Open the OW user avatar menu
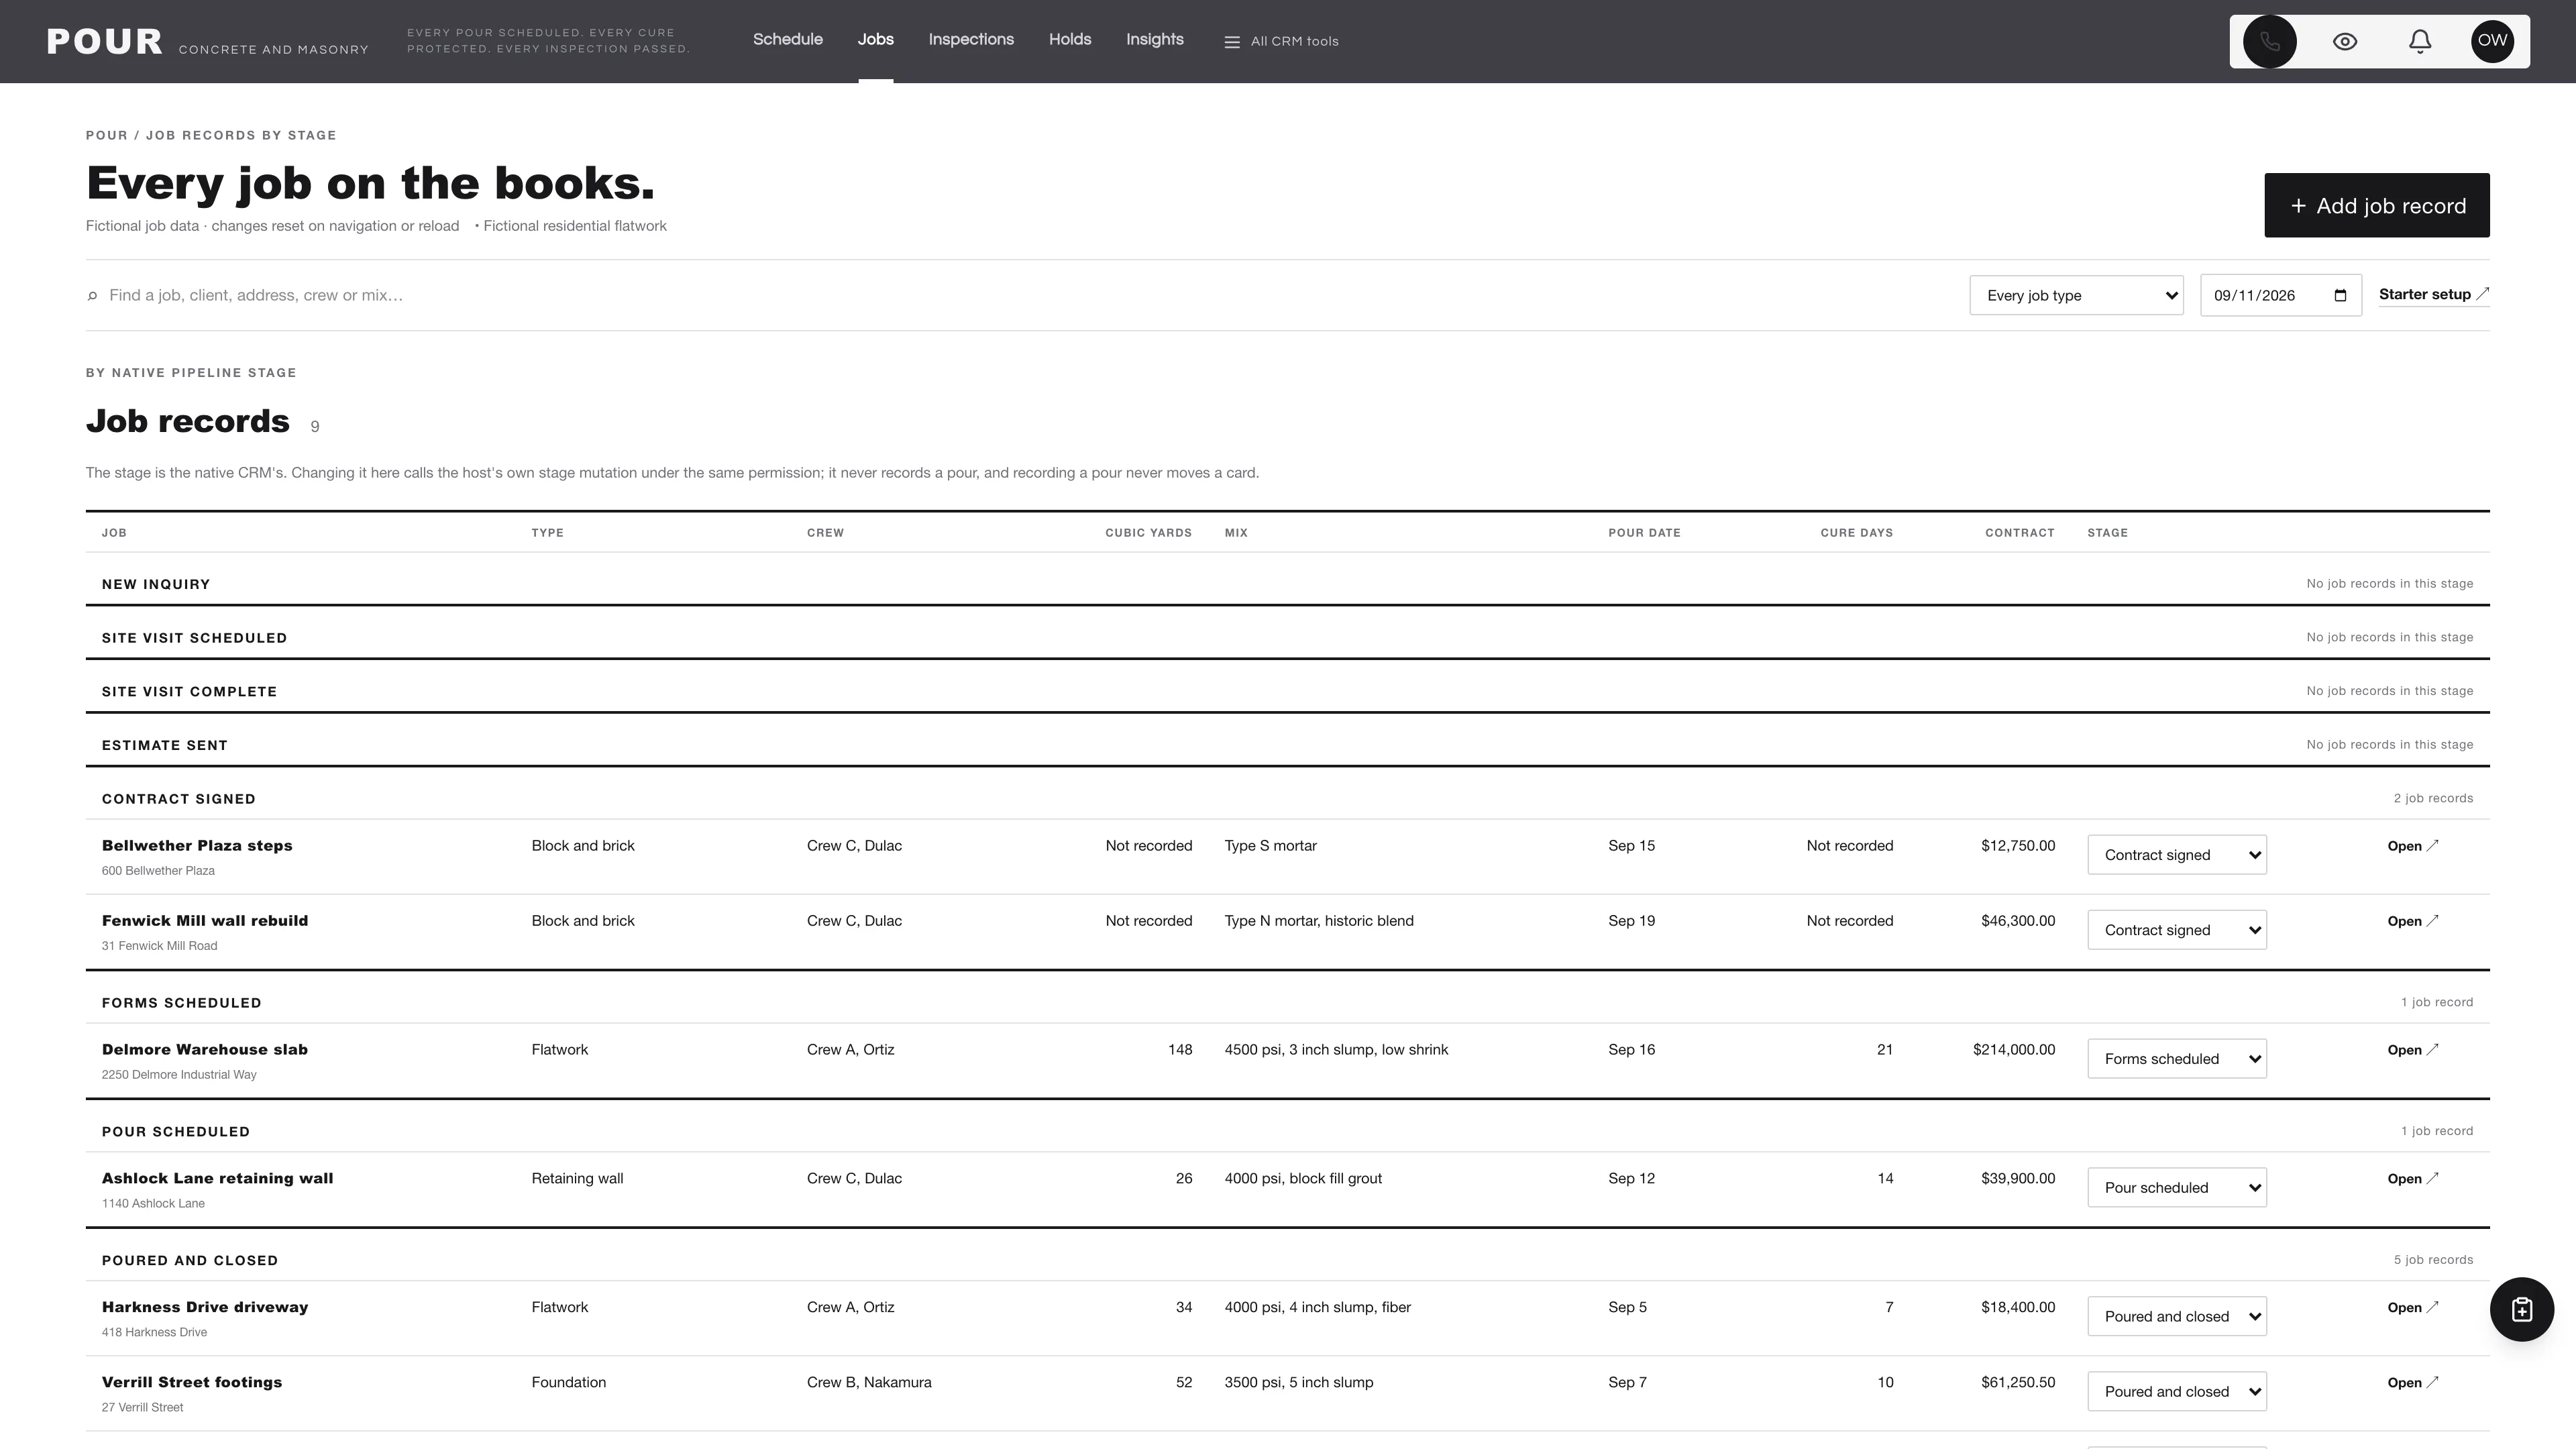The image size is (2576, 1449). pyautogui.click(x=2492, y=41)
